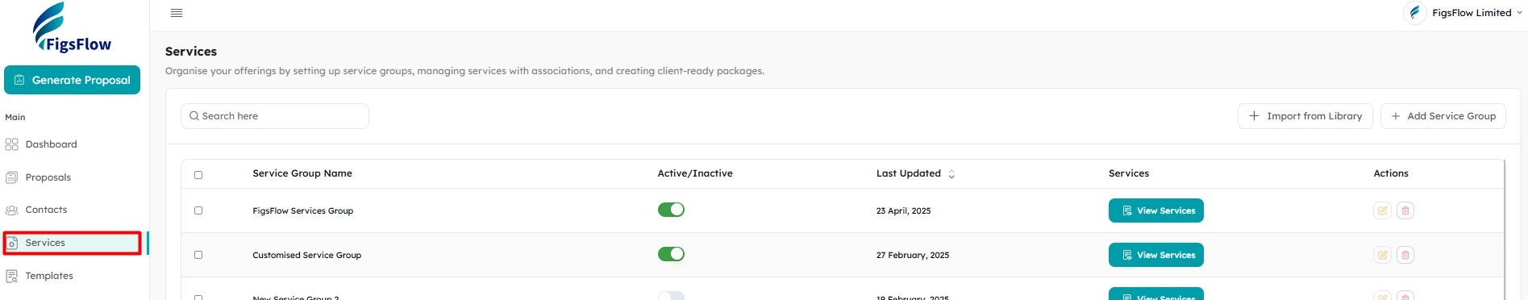Screen dimensions: 1528x300
Task: Open the hamburger menu icon
Action: point(177,13)
